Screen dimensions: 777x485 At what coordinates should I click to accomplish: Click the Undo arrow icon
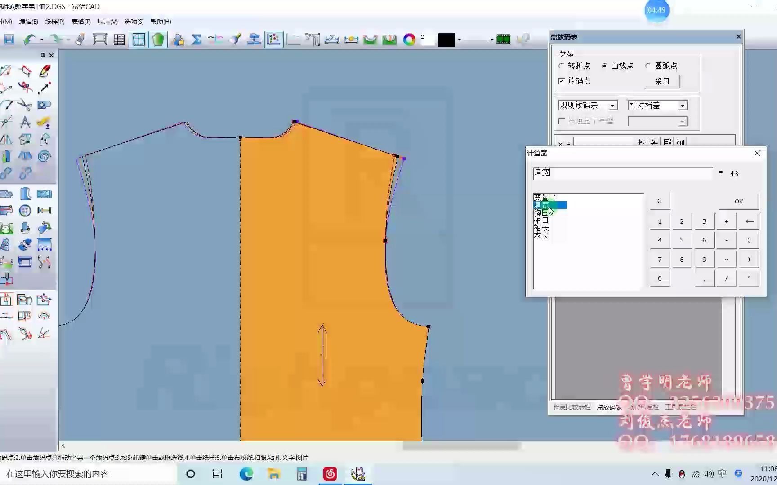28,39
